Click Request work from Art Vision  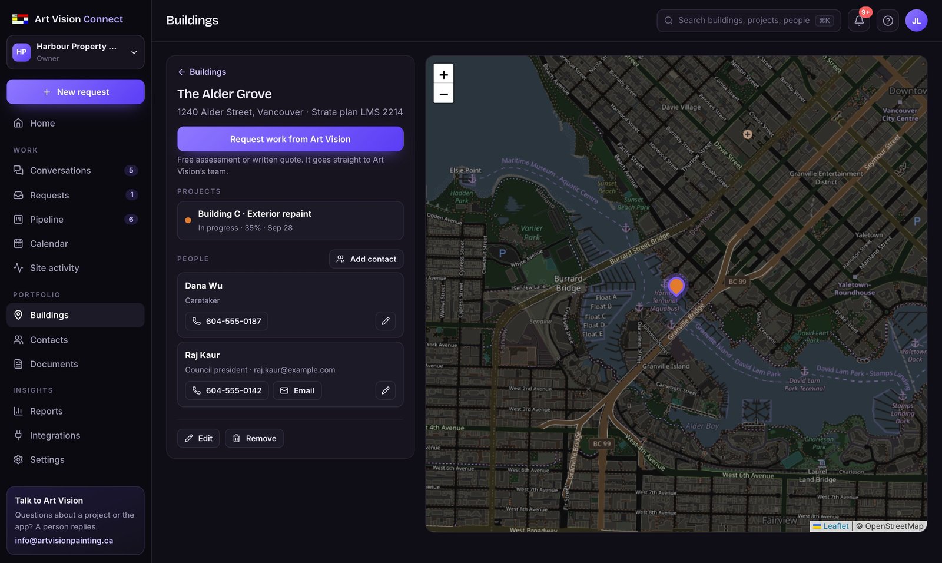[x=290, y=139]
